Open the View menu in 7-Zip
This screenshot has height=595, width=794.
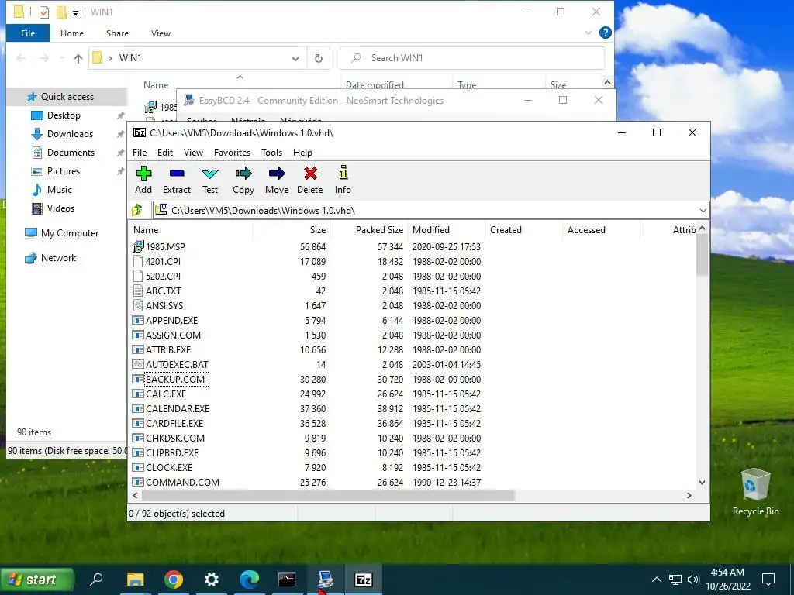click(193, 153)
